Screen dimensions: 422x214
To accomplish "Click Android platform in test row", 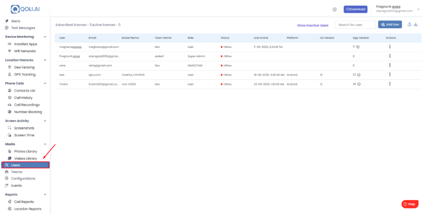I will click(292, 75).
